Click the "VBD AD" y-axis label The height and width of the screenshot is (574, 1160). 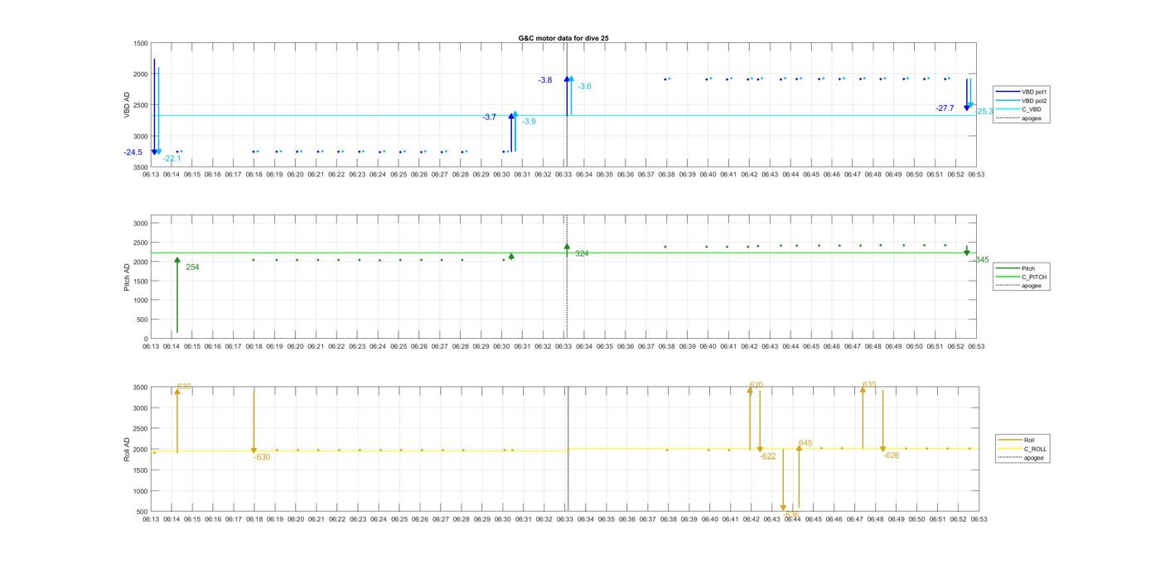click(128, 104)
